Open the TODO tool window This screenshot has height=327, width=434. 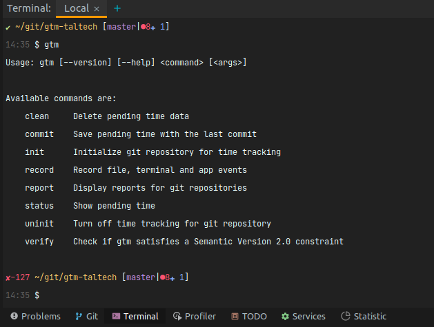(249, 316)
